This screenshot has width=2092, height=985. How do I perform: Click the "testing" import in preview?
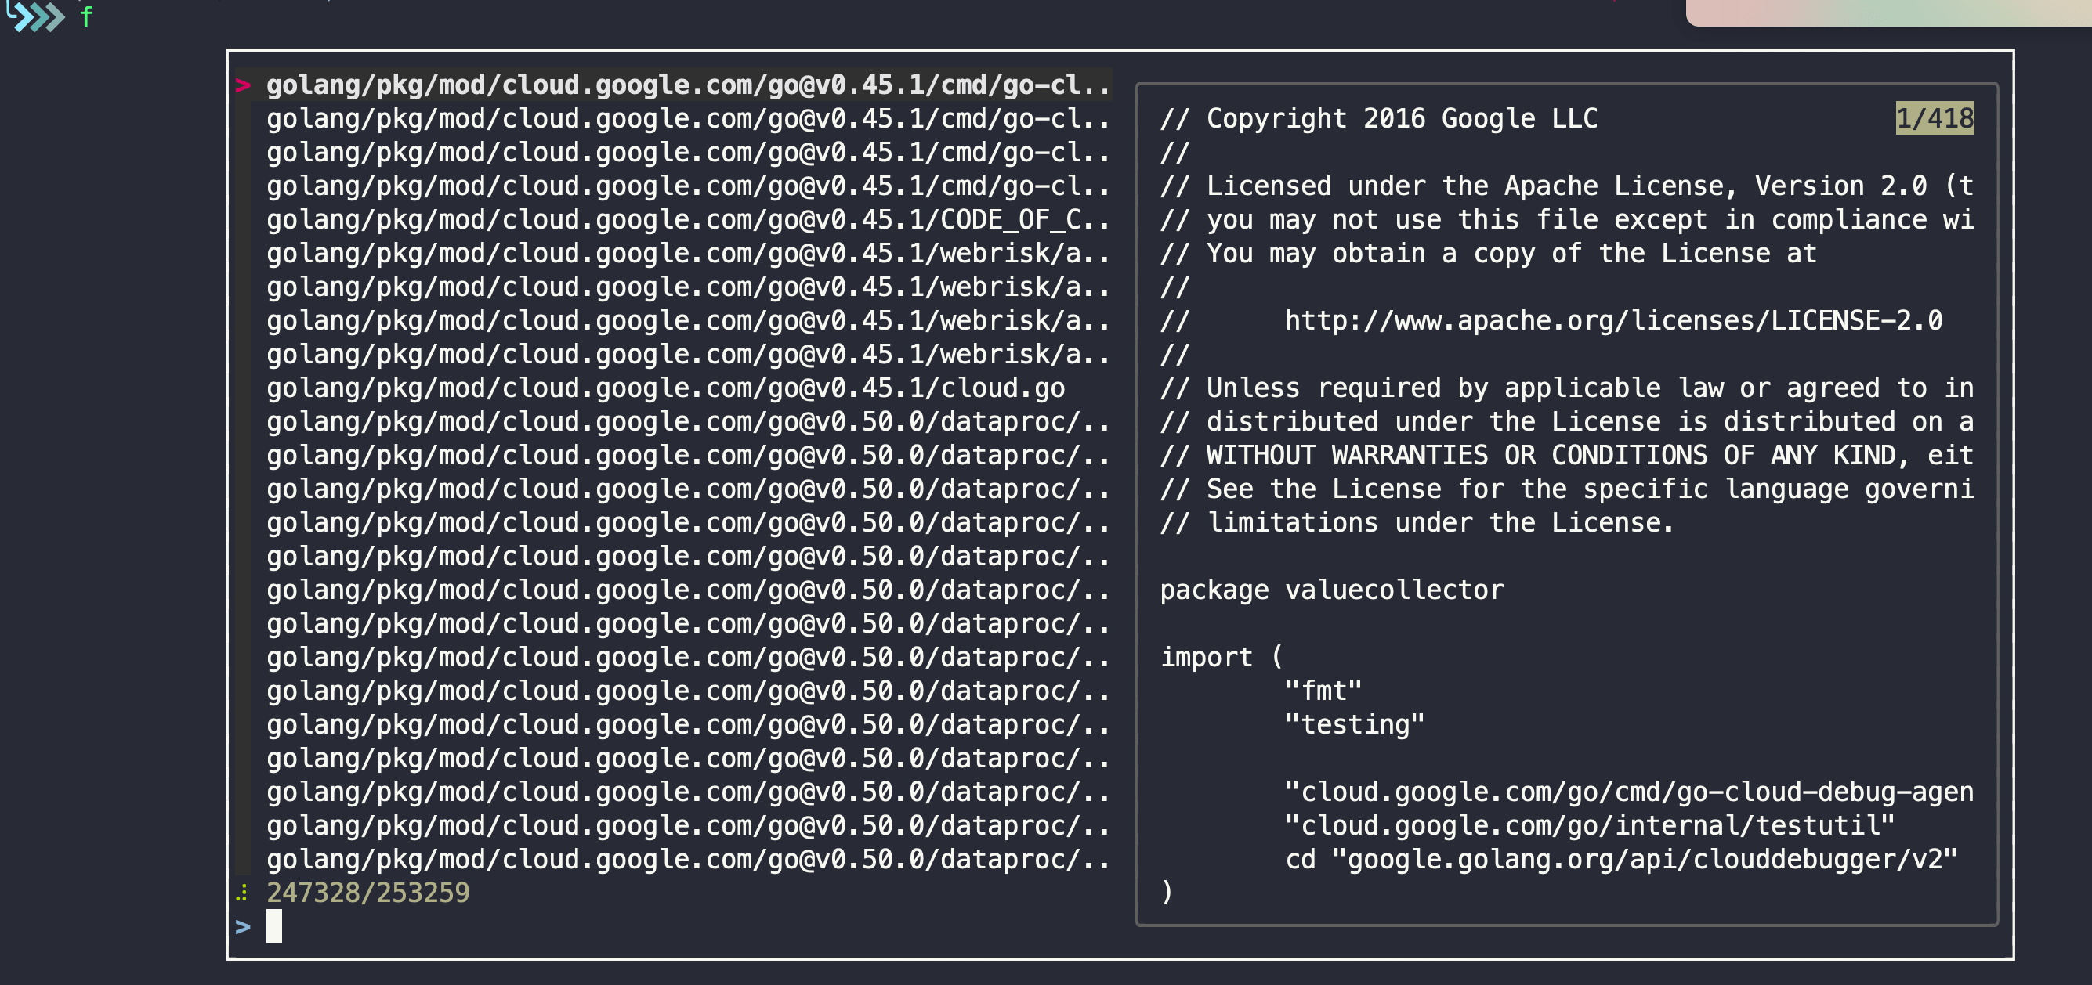pyautogui.click(x=1355, y=724)
